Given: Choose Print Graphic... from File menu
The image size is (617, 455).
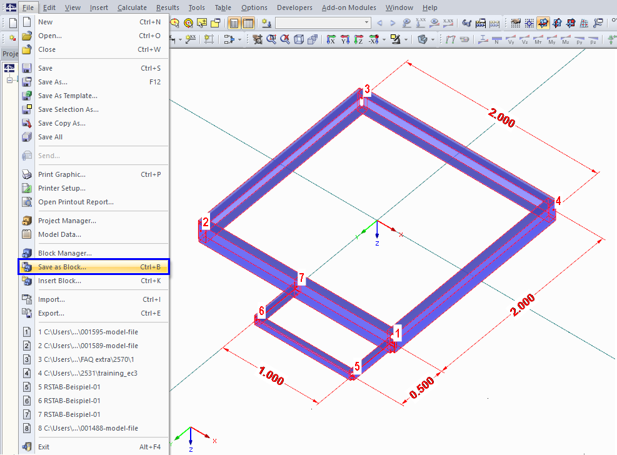Looking at the screenshot, I should (94, 174).
